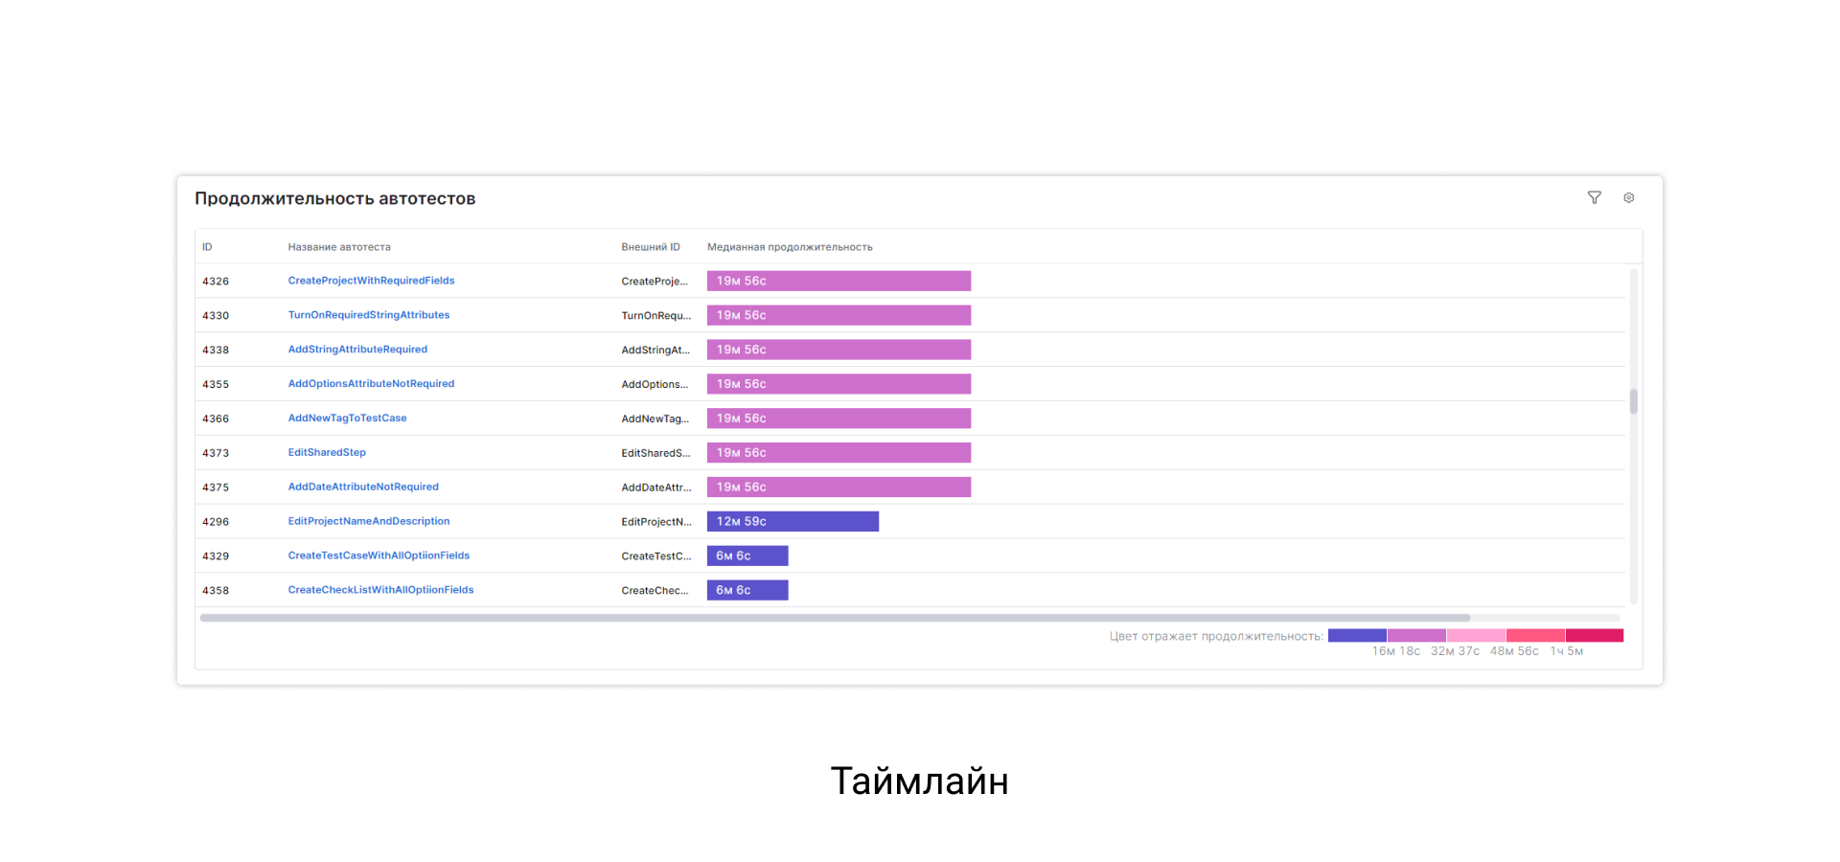Click the Внешний ID column header

[651, 247]
